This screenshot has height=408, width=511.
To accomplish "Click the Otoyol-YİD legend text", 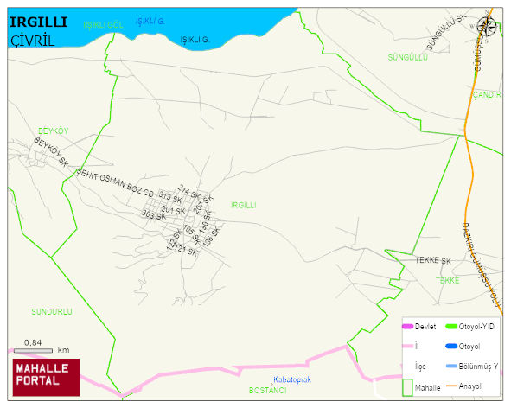I will pyautogui.click(x=476, y=327).
